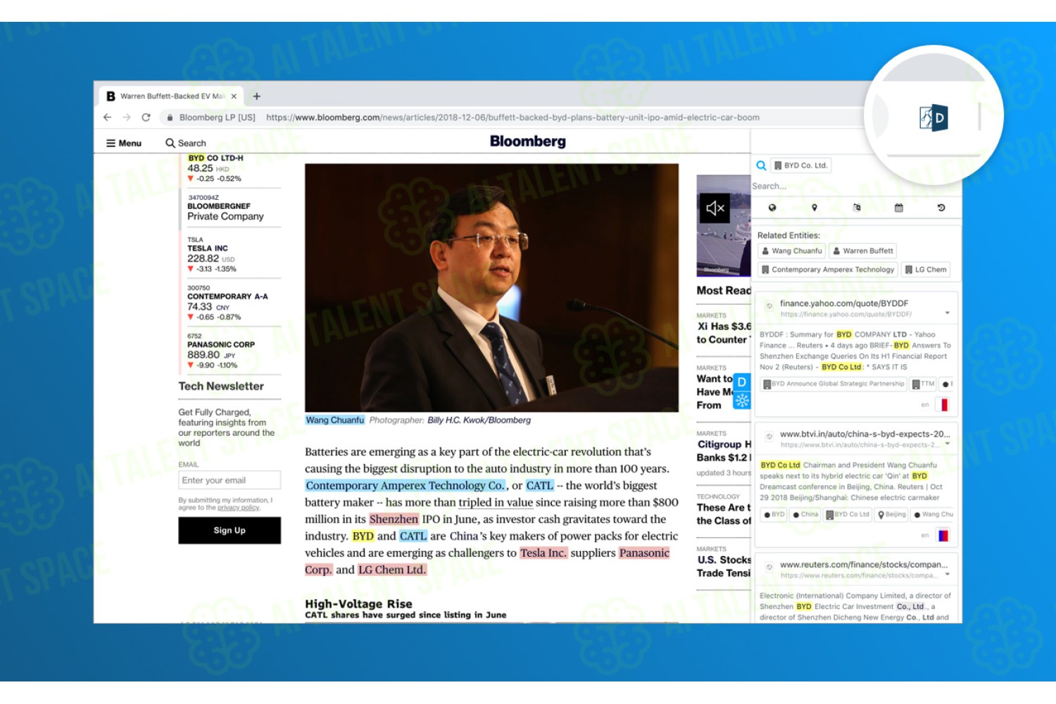1056x704 pixels.
Task: Click the Enter your email field
Action: [x=230, y=480]
